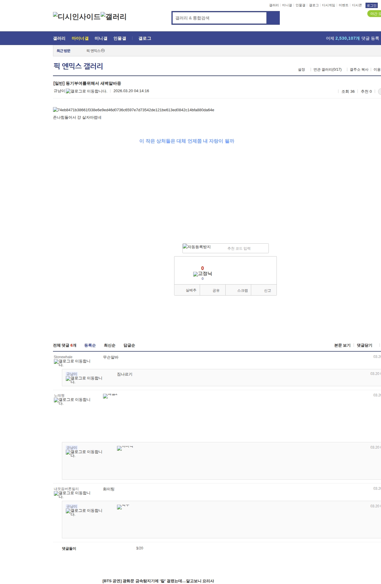Screen dimensions: 381x584
Task: Open the gallog icon next to post author 규냥이
Action: pyautogui.click(x=86, y=91)
